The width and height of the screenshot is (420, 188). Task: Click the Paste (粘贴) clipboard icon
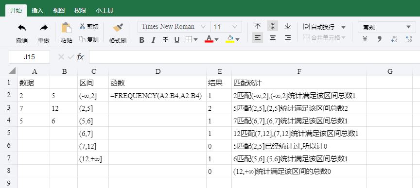(67, 28)
